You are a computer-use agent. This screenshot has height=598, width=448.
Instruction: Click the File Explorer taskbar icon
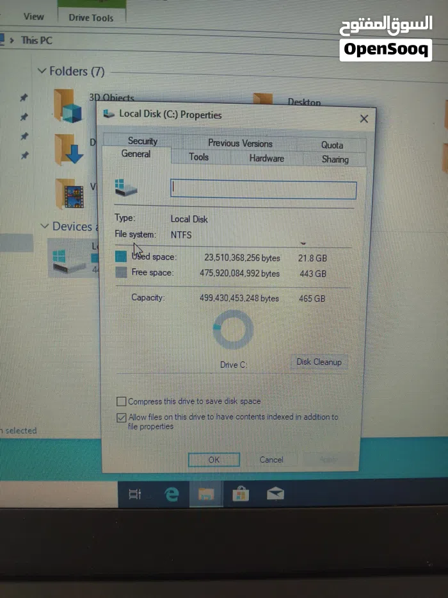click(x=205, y=494)
